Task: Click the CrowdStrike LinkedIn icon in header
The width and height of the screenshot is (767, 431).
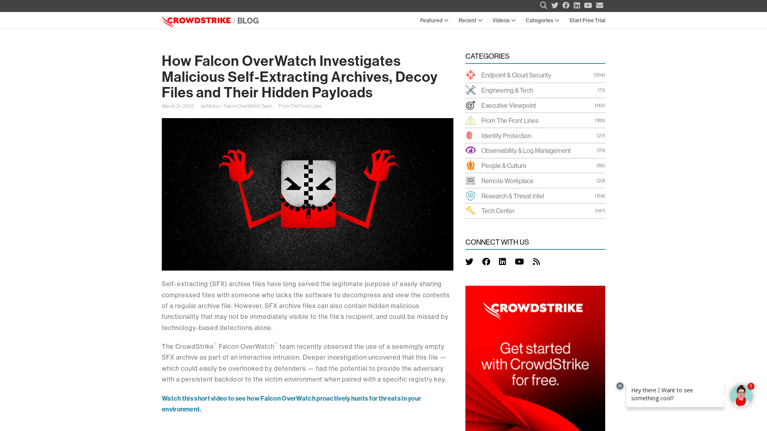Action: (577, 5)
